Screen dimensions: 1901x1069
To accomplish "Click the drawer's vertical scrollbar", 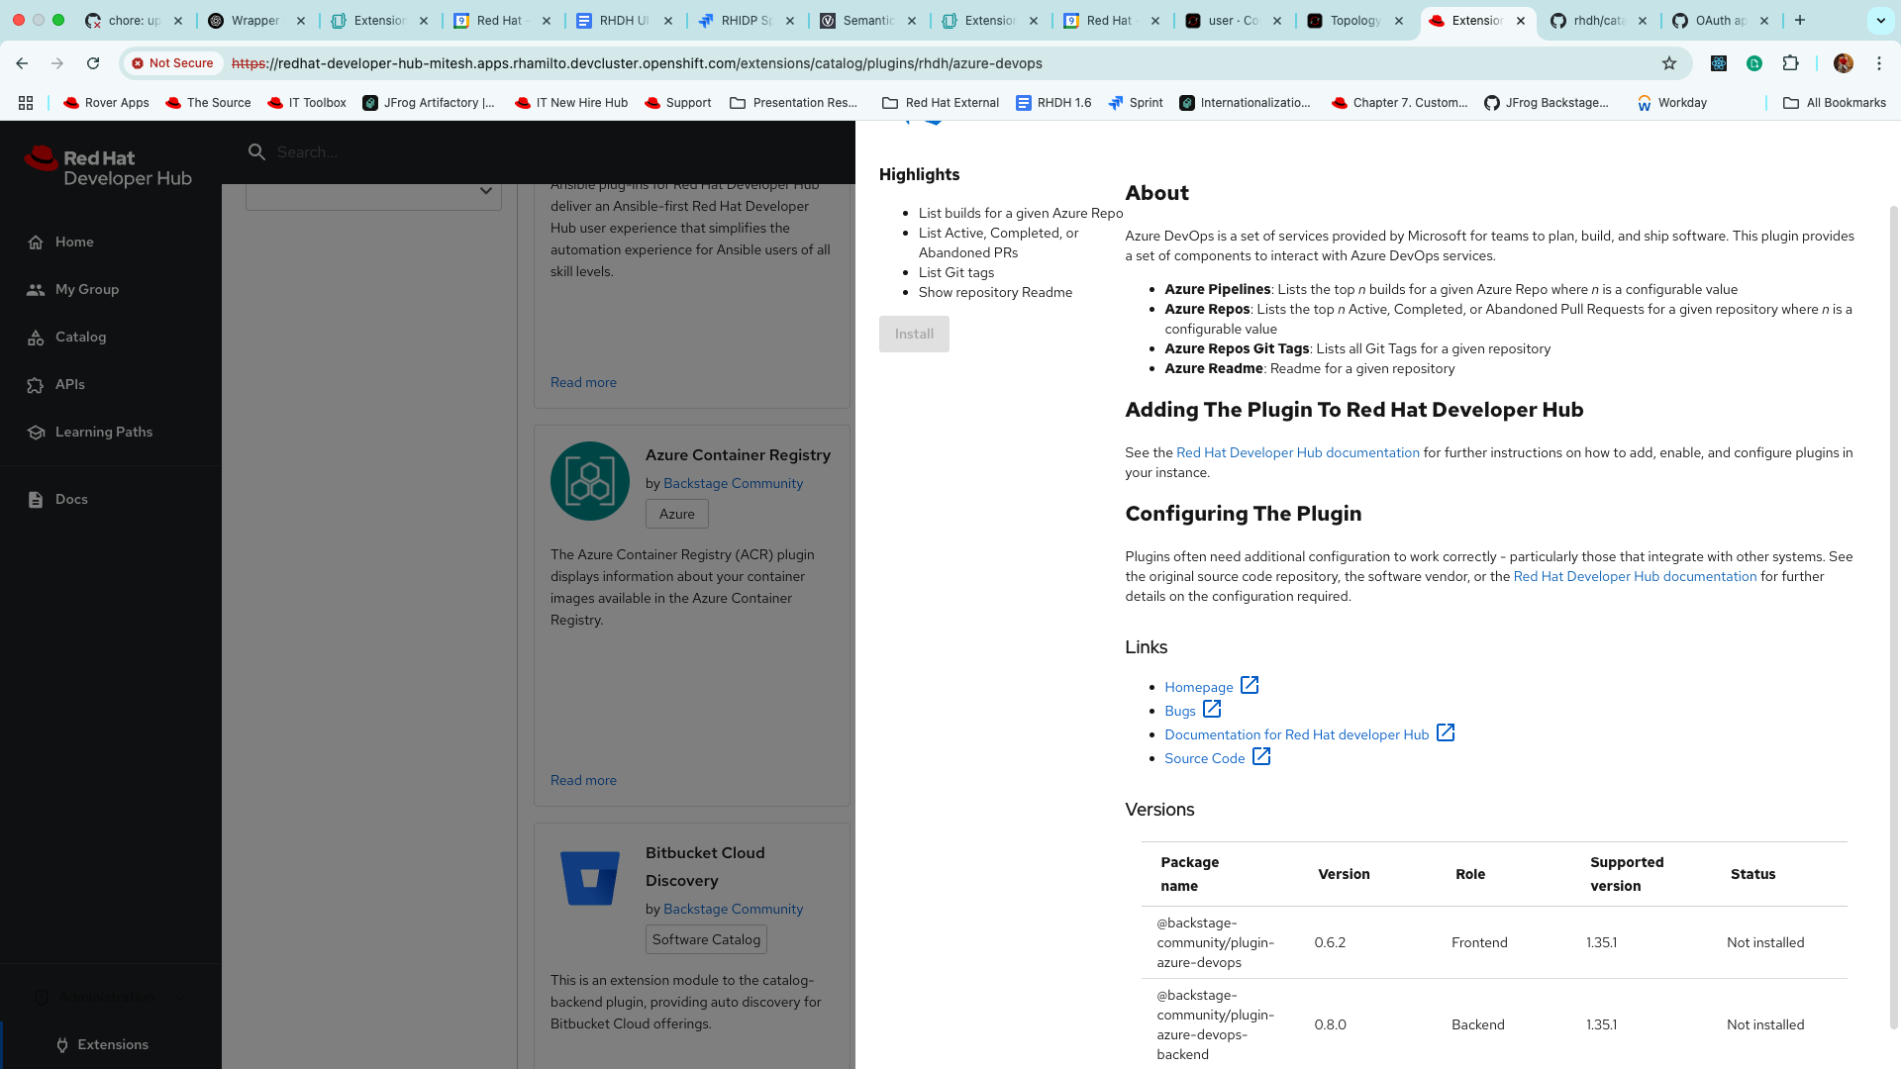I will click(1894, 614).
